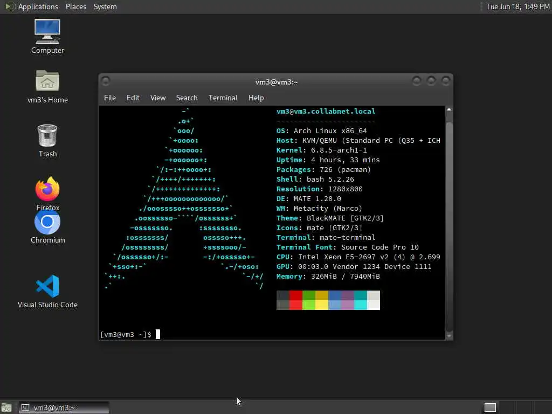Open the Places menu
Screen dimensions: 552x414
(x=75, y=6)
